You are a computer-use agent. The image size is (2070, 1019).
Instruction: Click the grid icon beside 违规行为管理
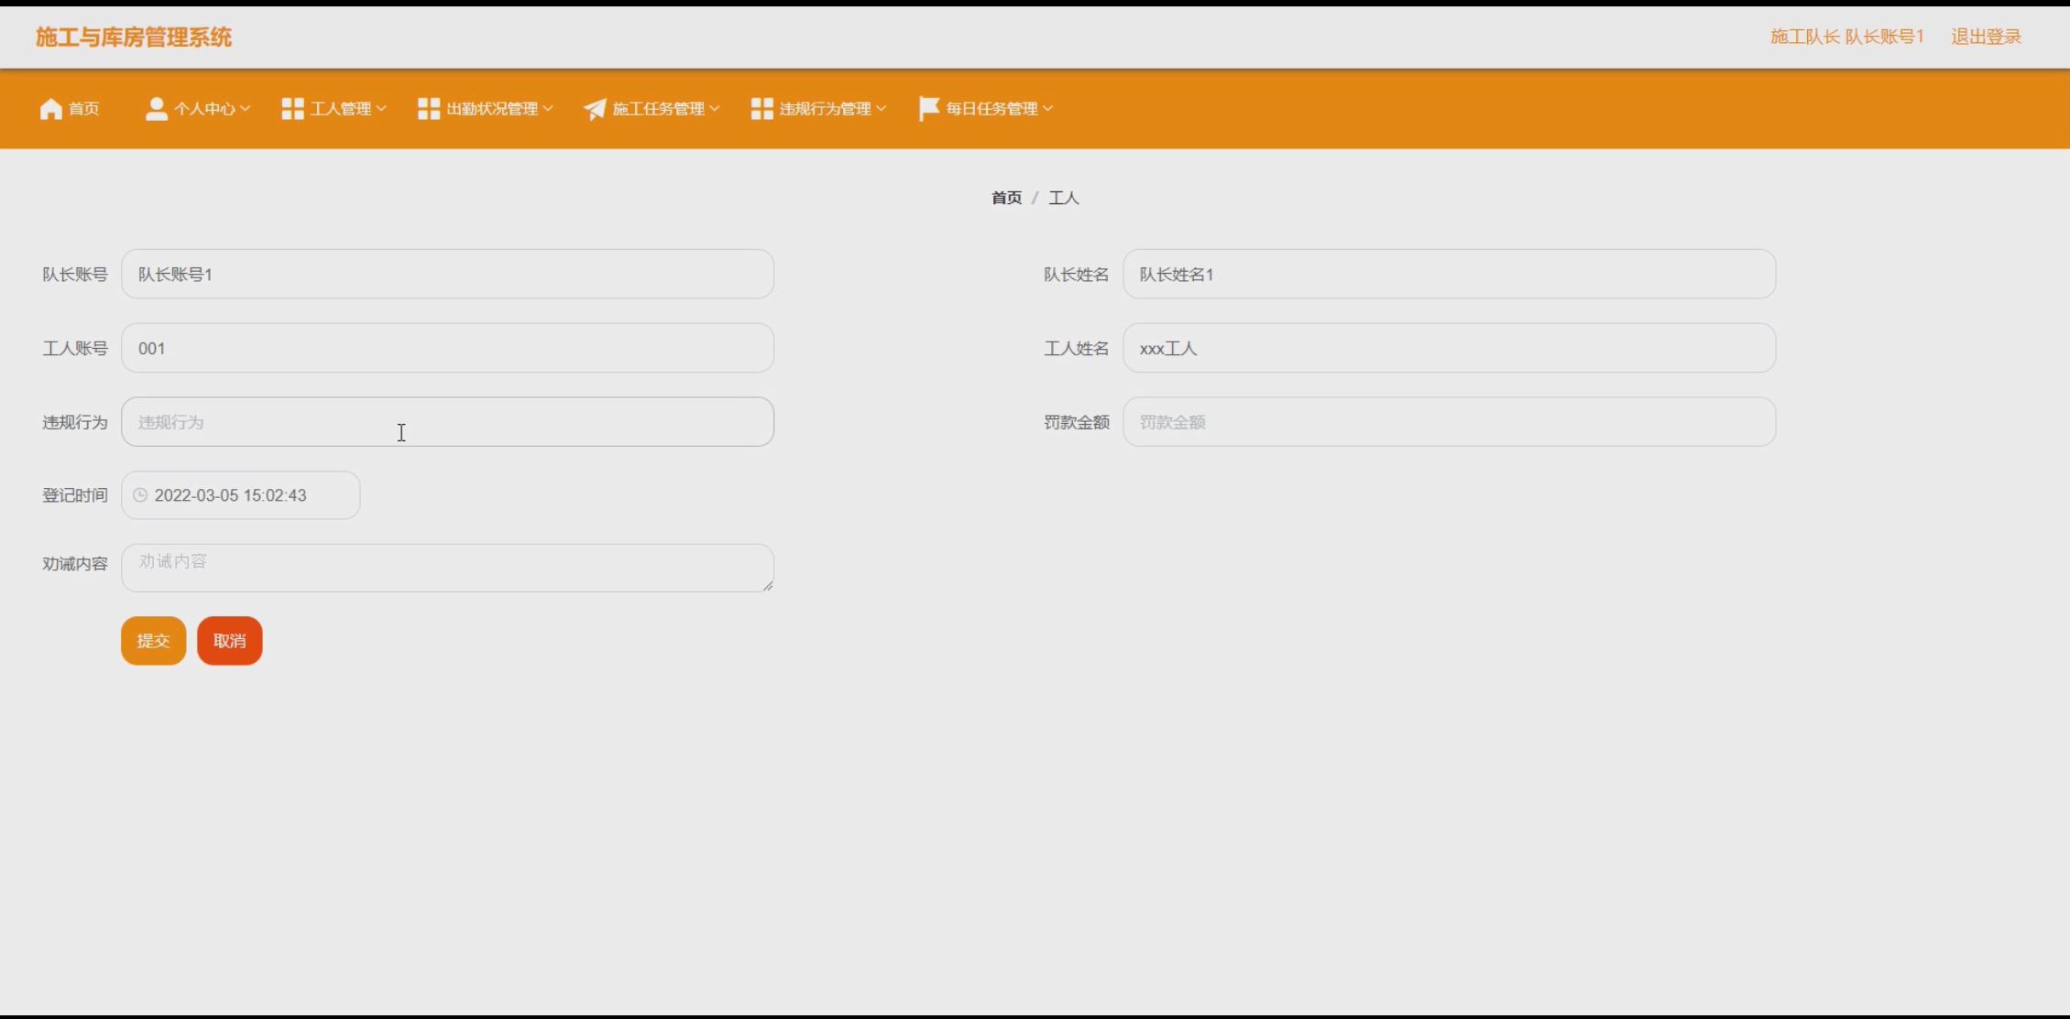coord(761,109)
